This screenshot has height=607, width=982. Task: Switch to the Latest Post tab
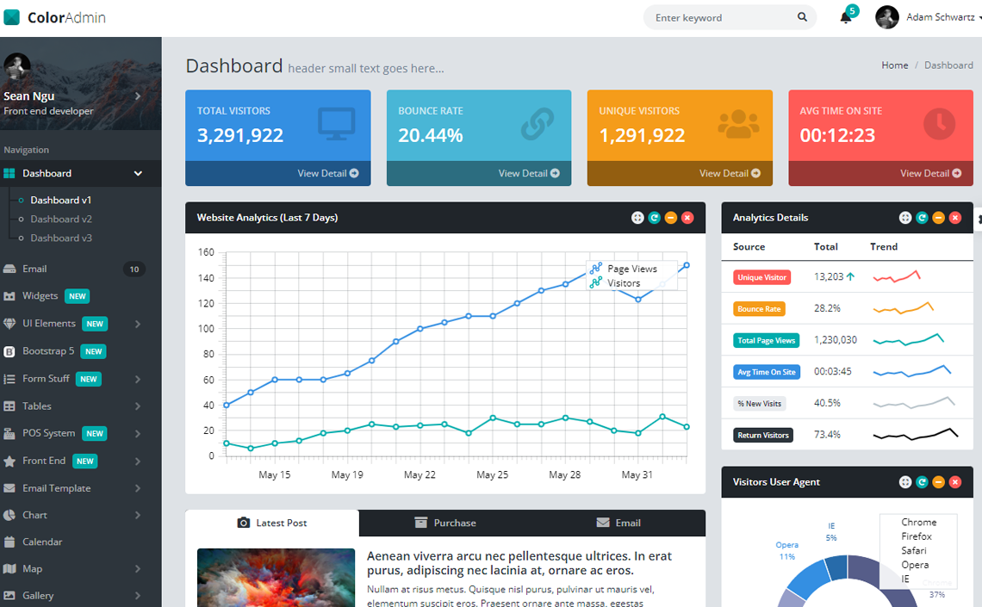coord(272,523)
